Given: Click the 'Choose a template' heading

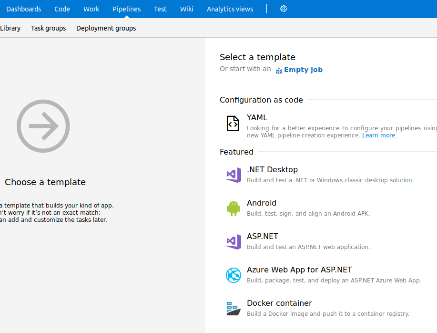Looking at the screenshot, I should [x=45, y=182].
